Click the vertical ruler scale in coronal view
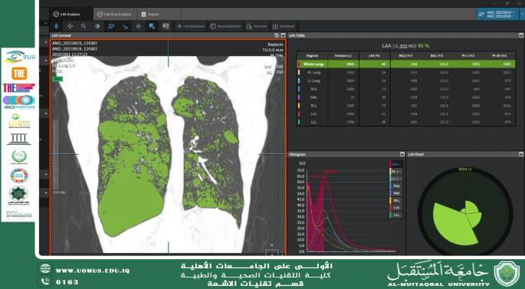 click(56, 155)
